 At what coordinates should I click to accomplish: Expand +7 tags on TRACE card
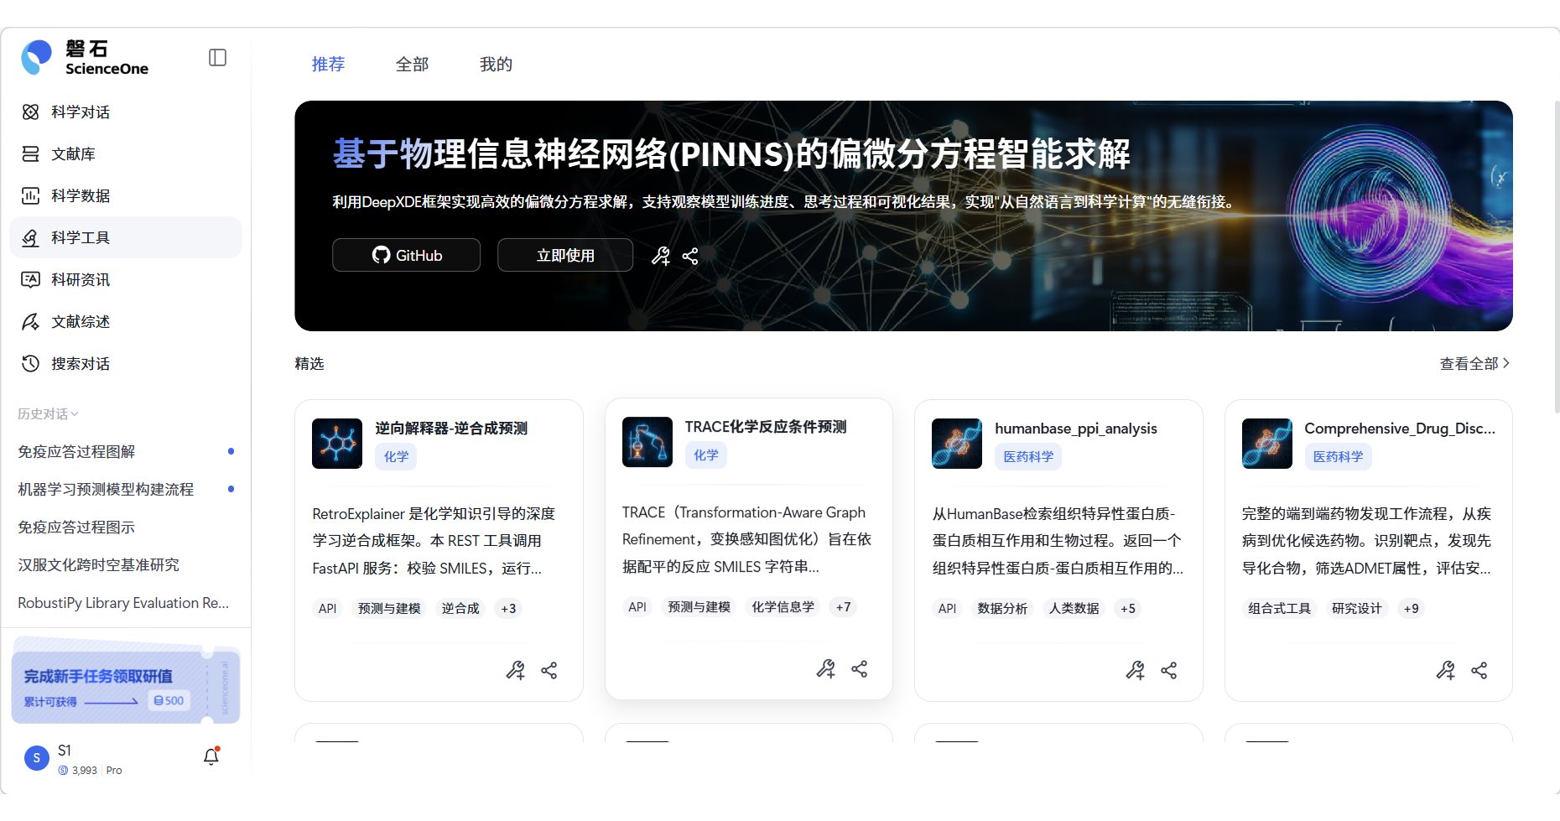click(x=843, y=606)
